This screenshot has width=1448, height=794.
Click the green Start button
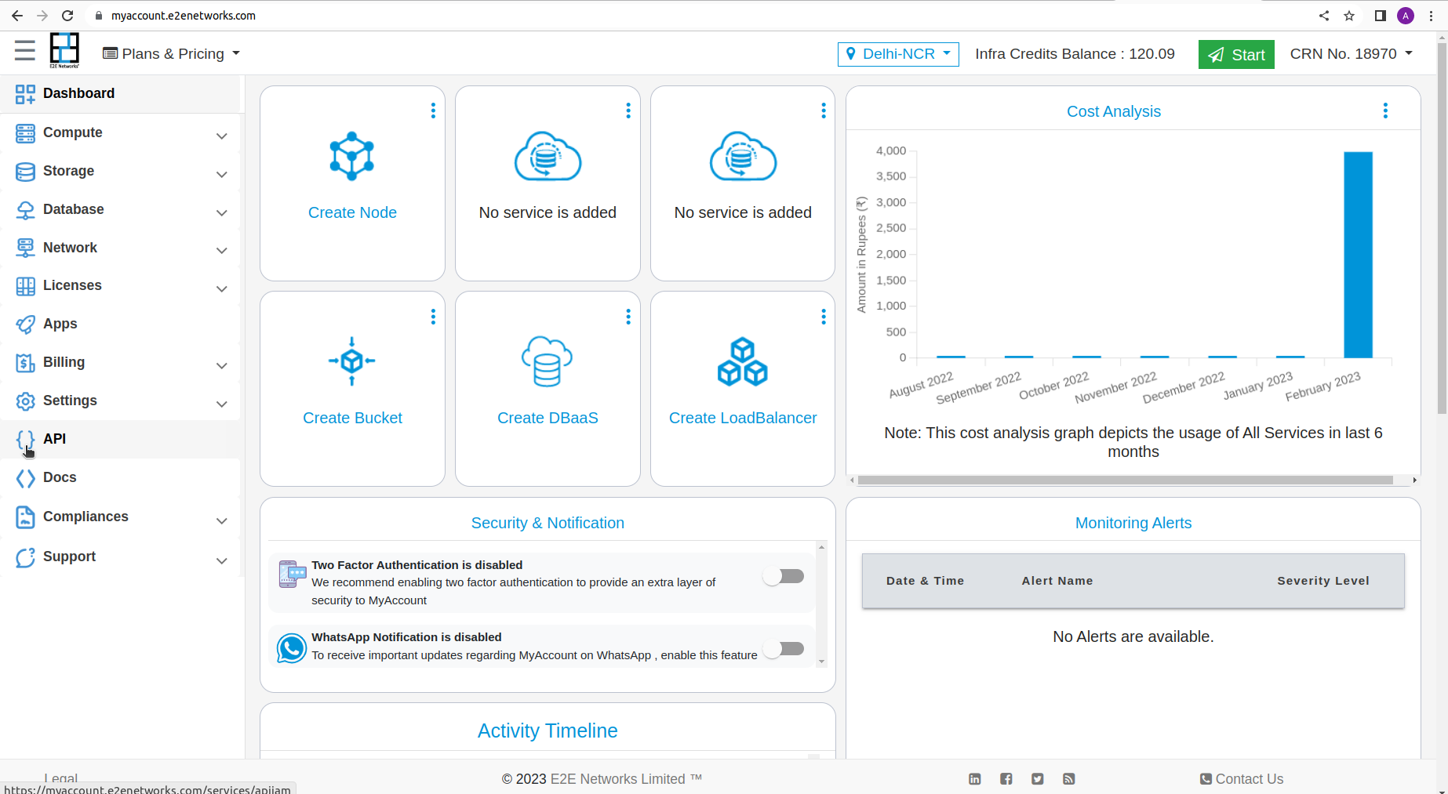[x=1236, y=54]
